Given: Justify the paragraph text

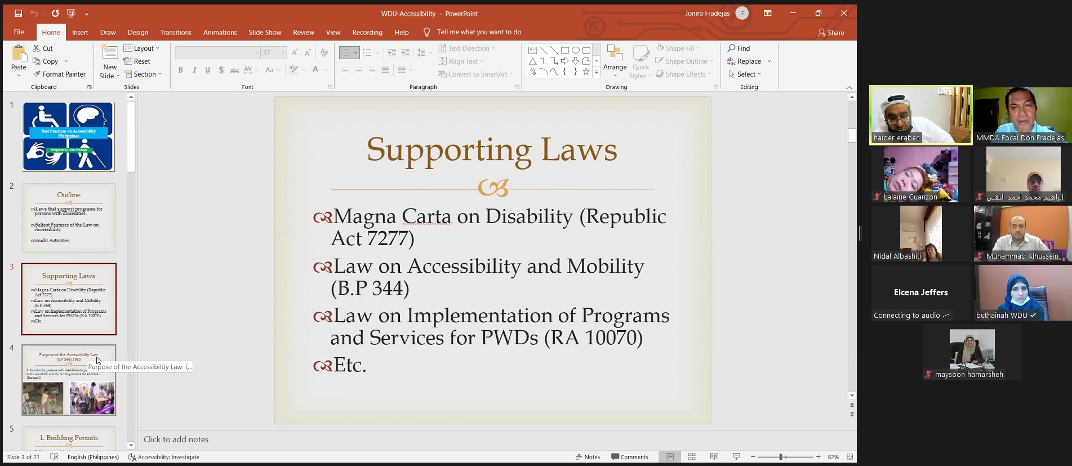Looking at the screenshot, I should click(385, 70).
